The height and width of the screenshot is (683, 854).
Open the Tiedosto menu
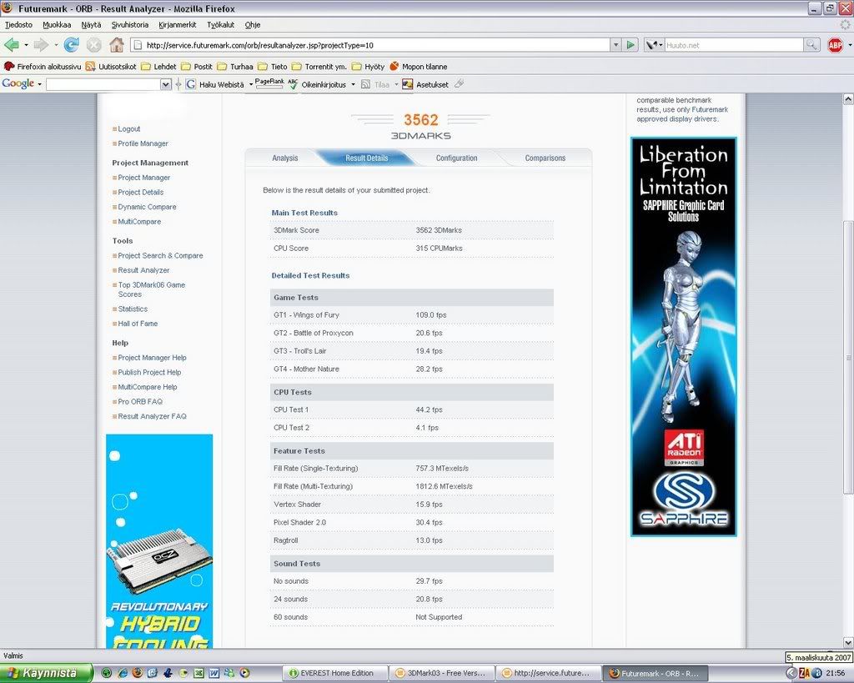point(18,24)
